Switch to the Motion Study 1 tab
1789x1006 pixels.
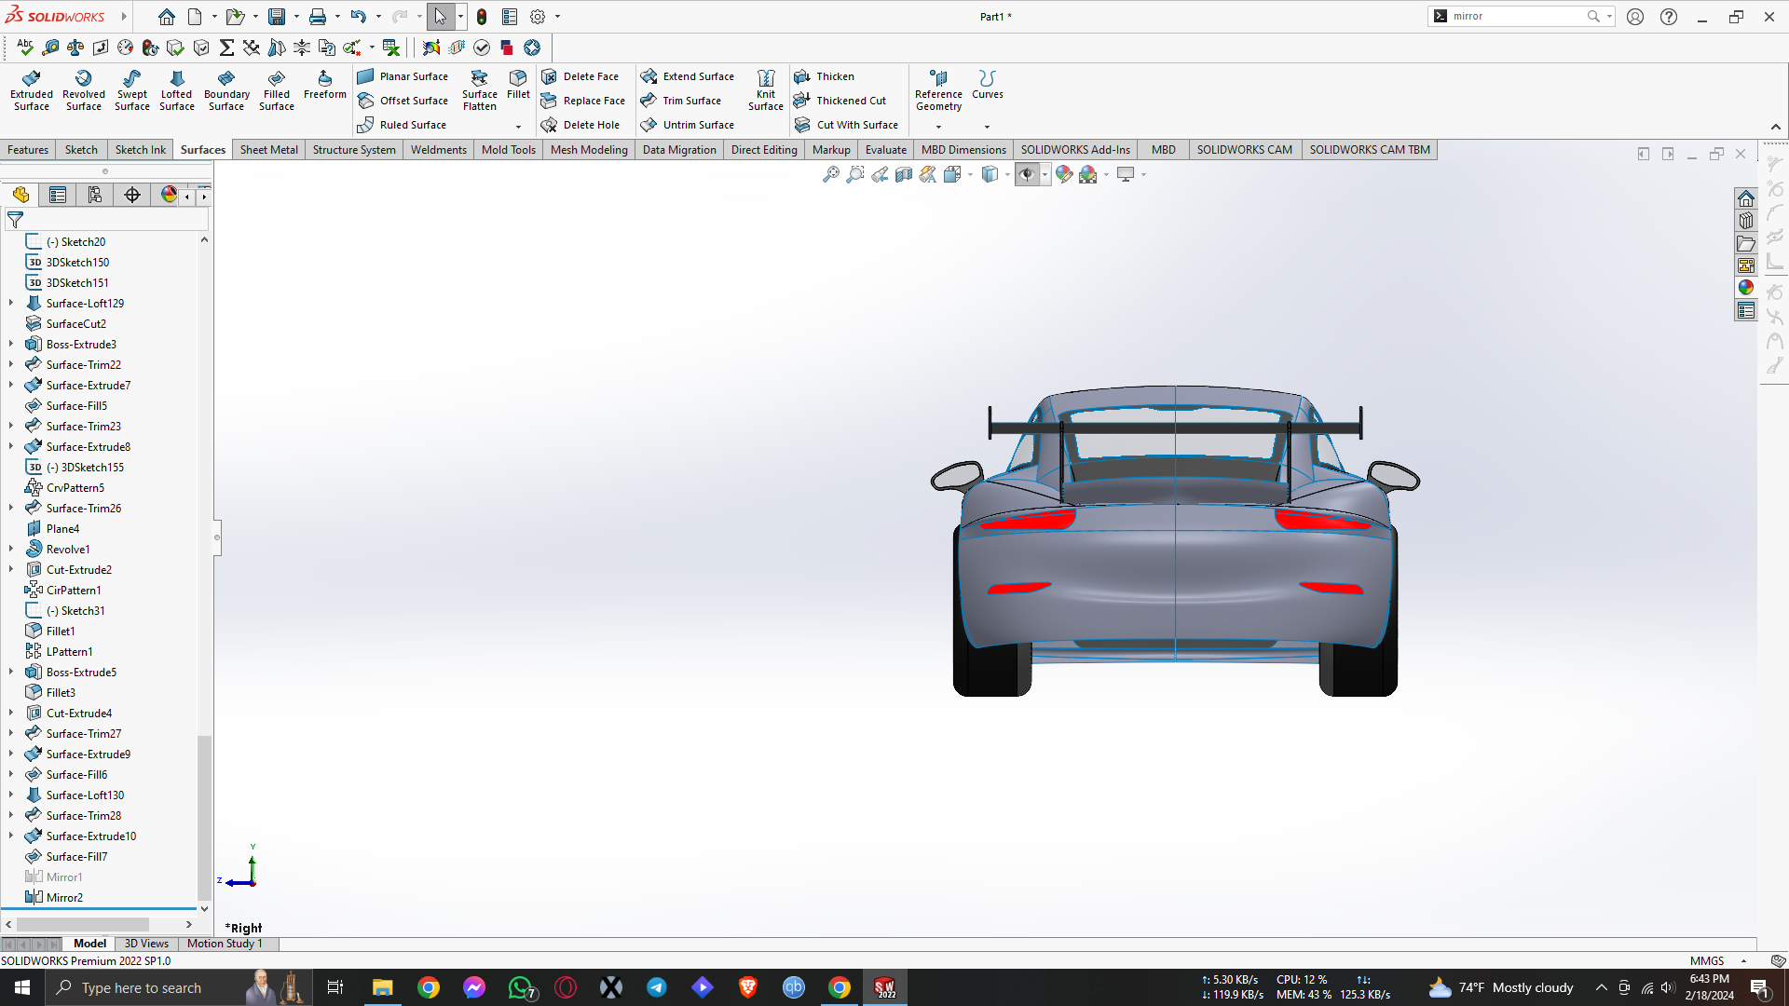click(225, 944)
